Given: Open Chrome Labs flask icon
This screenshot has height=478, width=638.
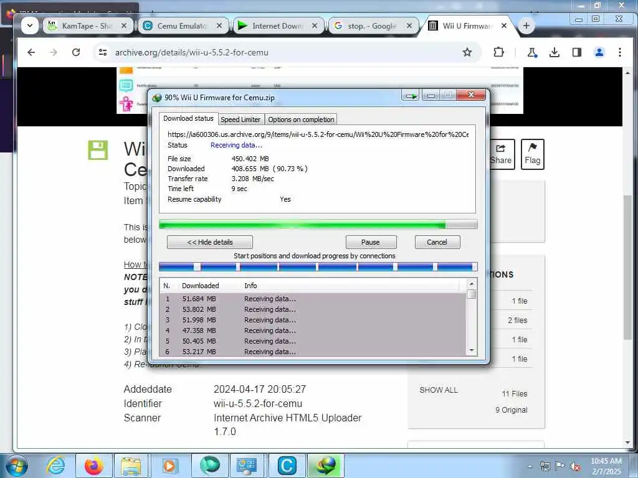Looking at the screenshot, I should [532, 52].
